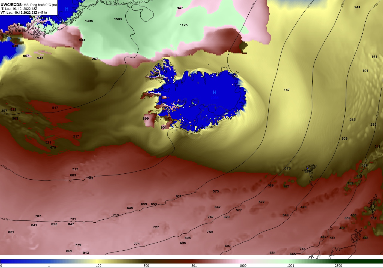Click the 500 label on the legend
The width and height of the screenshot is (383, 268).
[x=146, y=266]
